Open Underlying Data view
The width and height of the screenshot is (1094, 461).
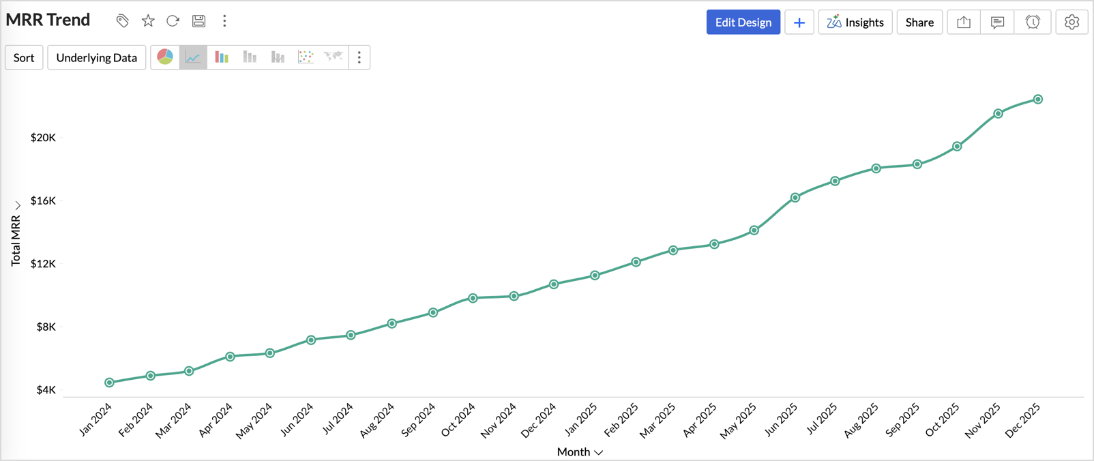[96, 58]
